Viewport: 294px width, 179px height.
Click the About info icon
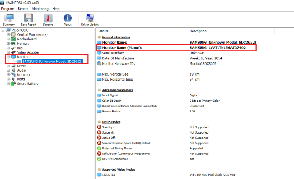click(68, 18)
